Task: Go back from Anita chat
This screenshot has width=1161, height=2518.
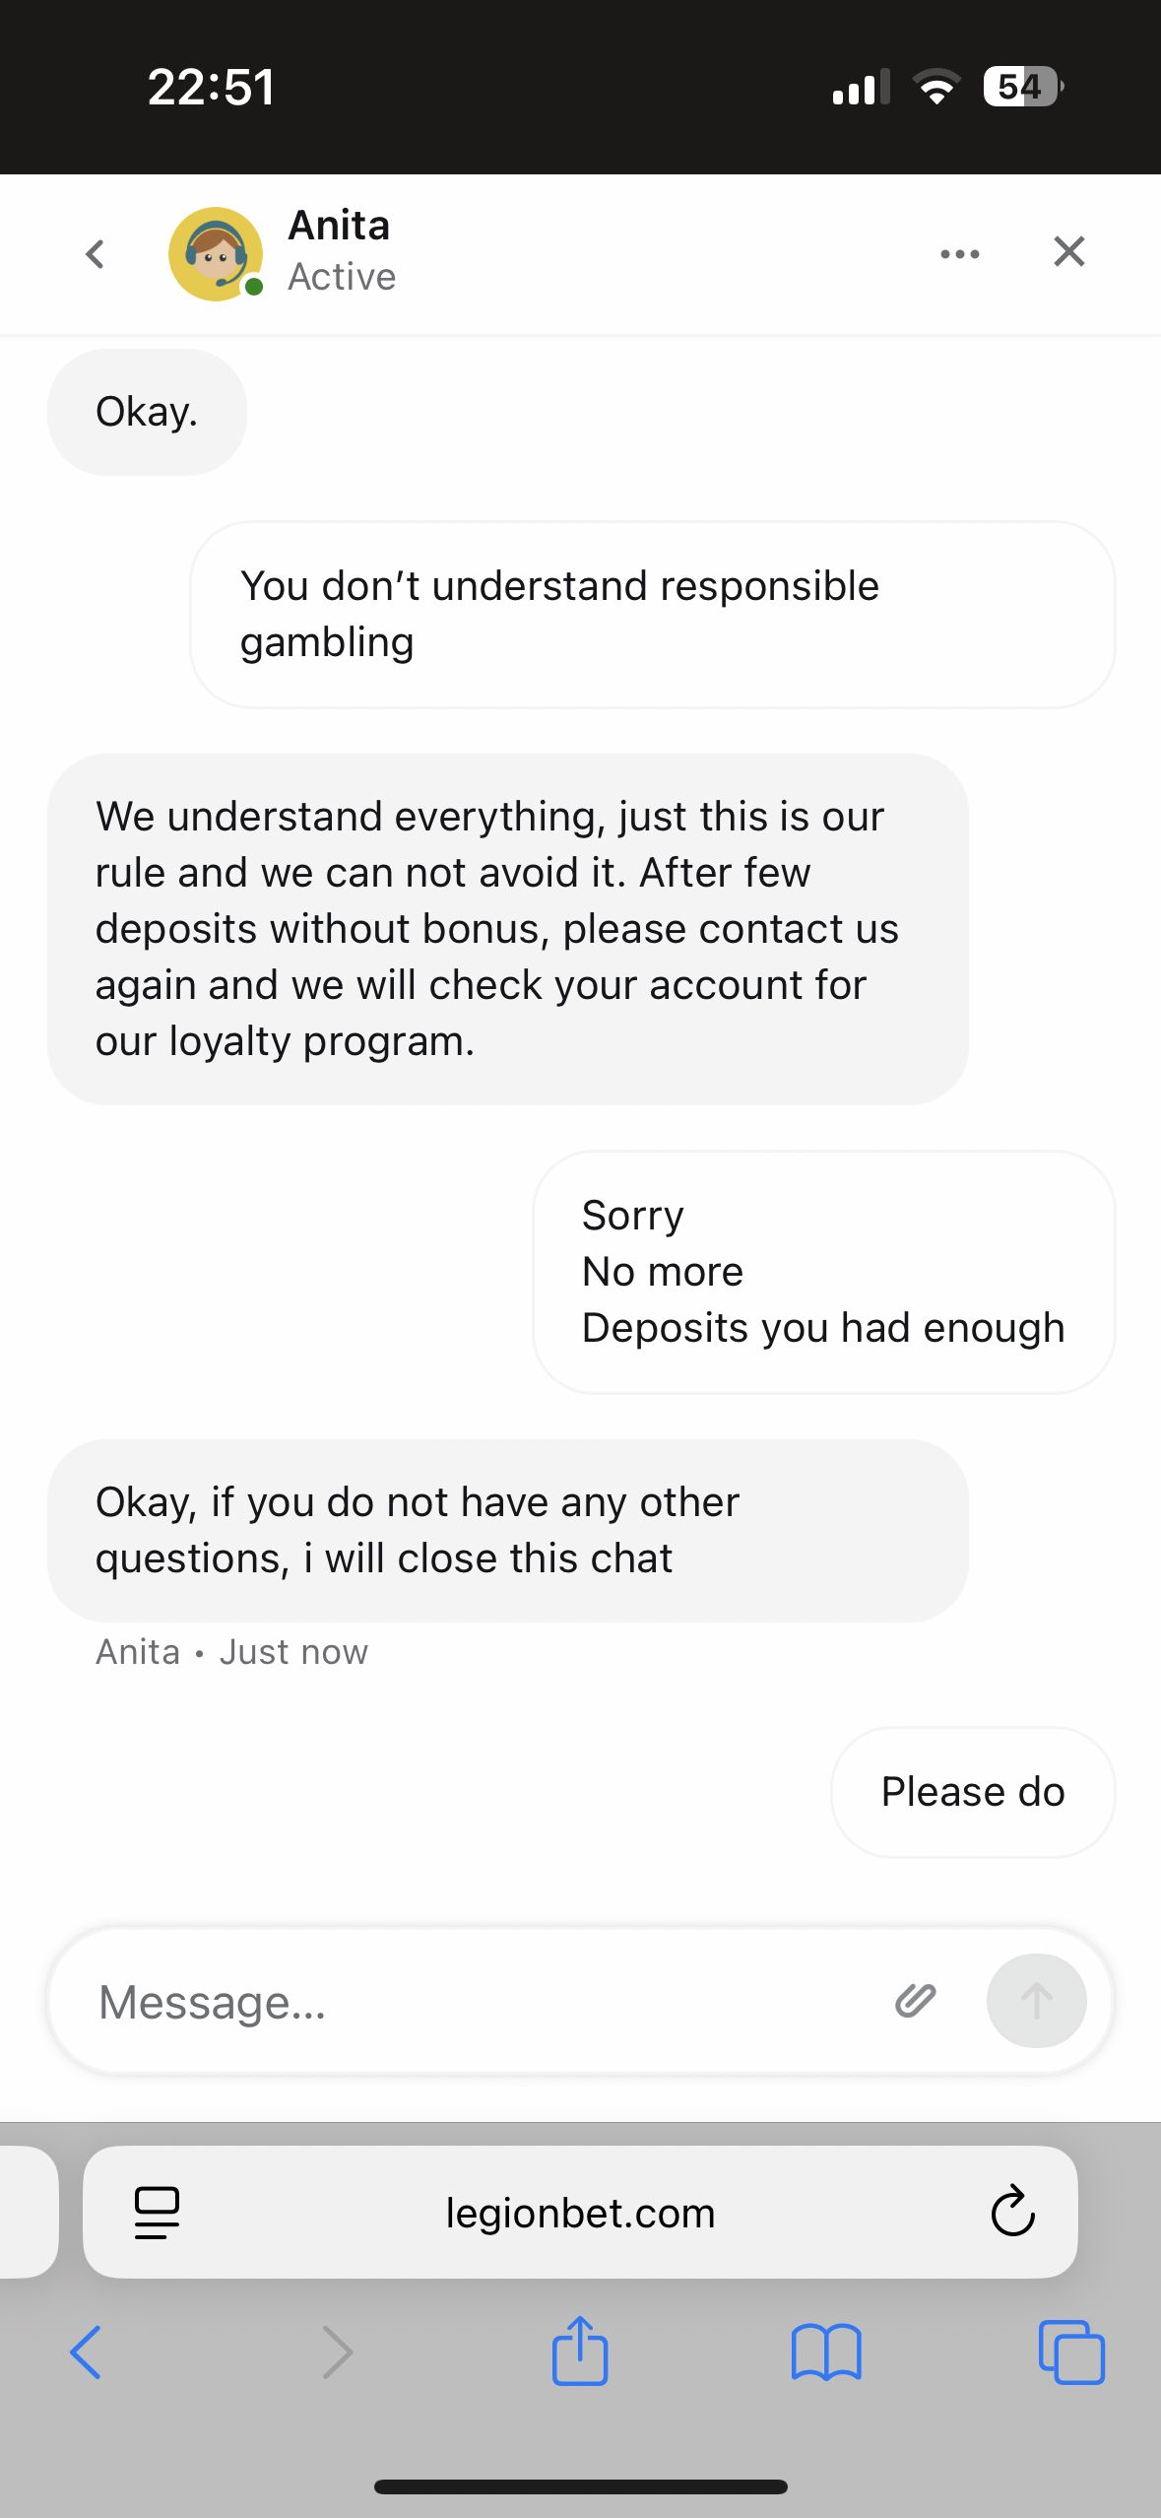Action: (x=96, y=254)
